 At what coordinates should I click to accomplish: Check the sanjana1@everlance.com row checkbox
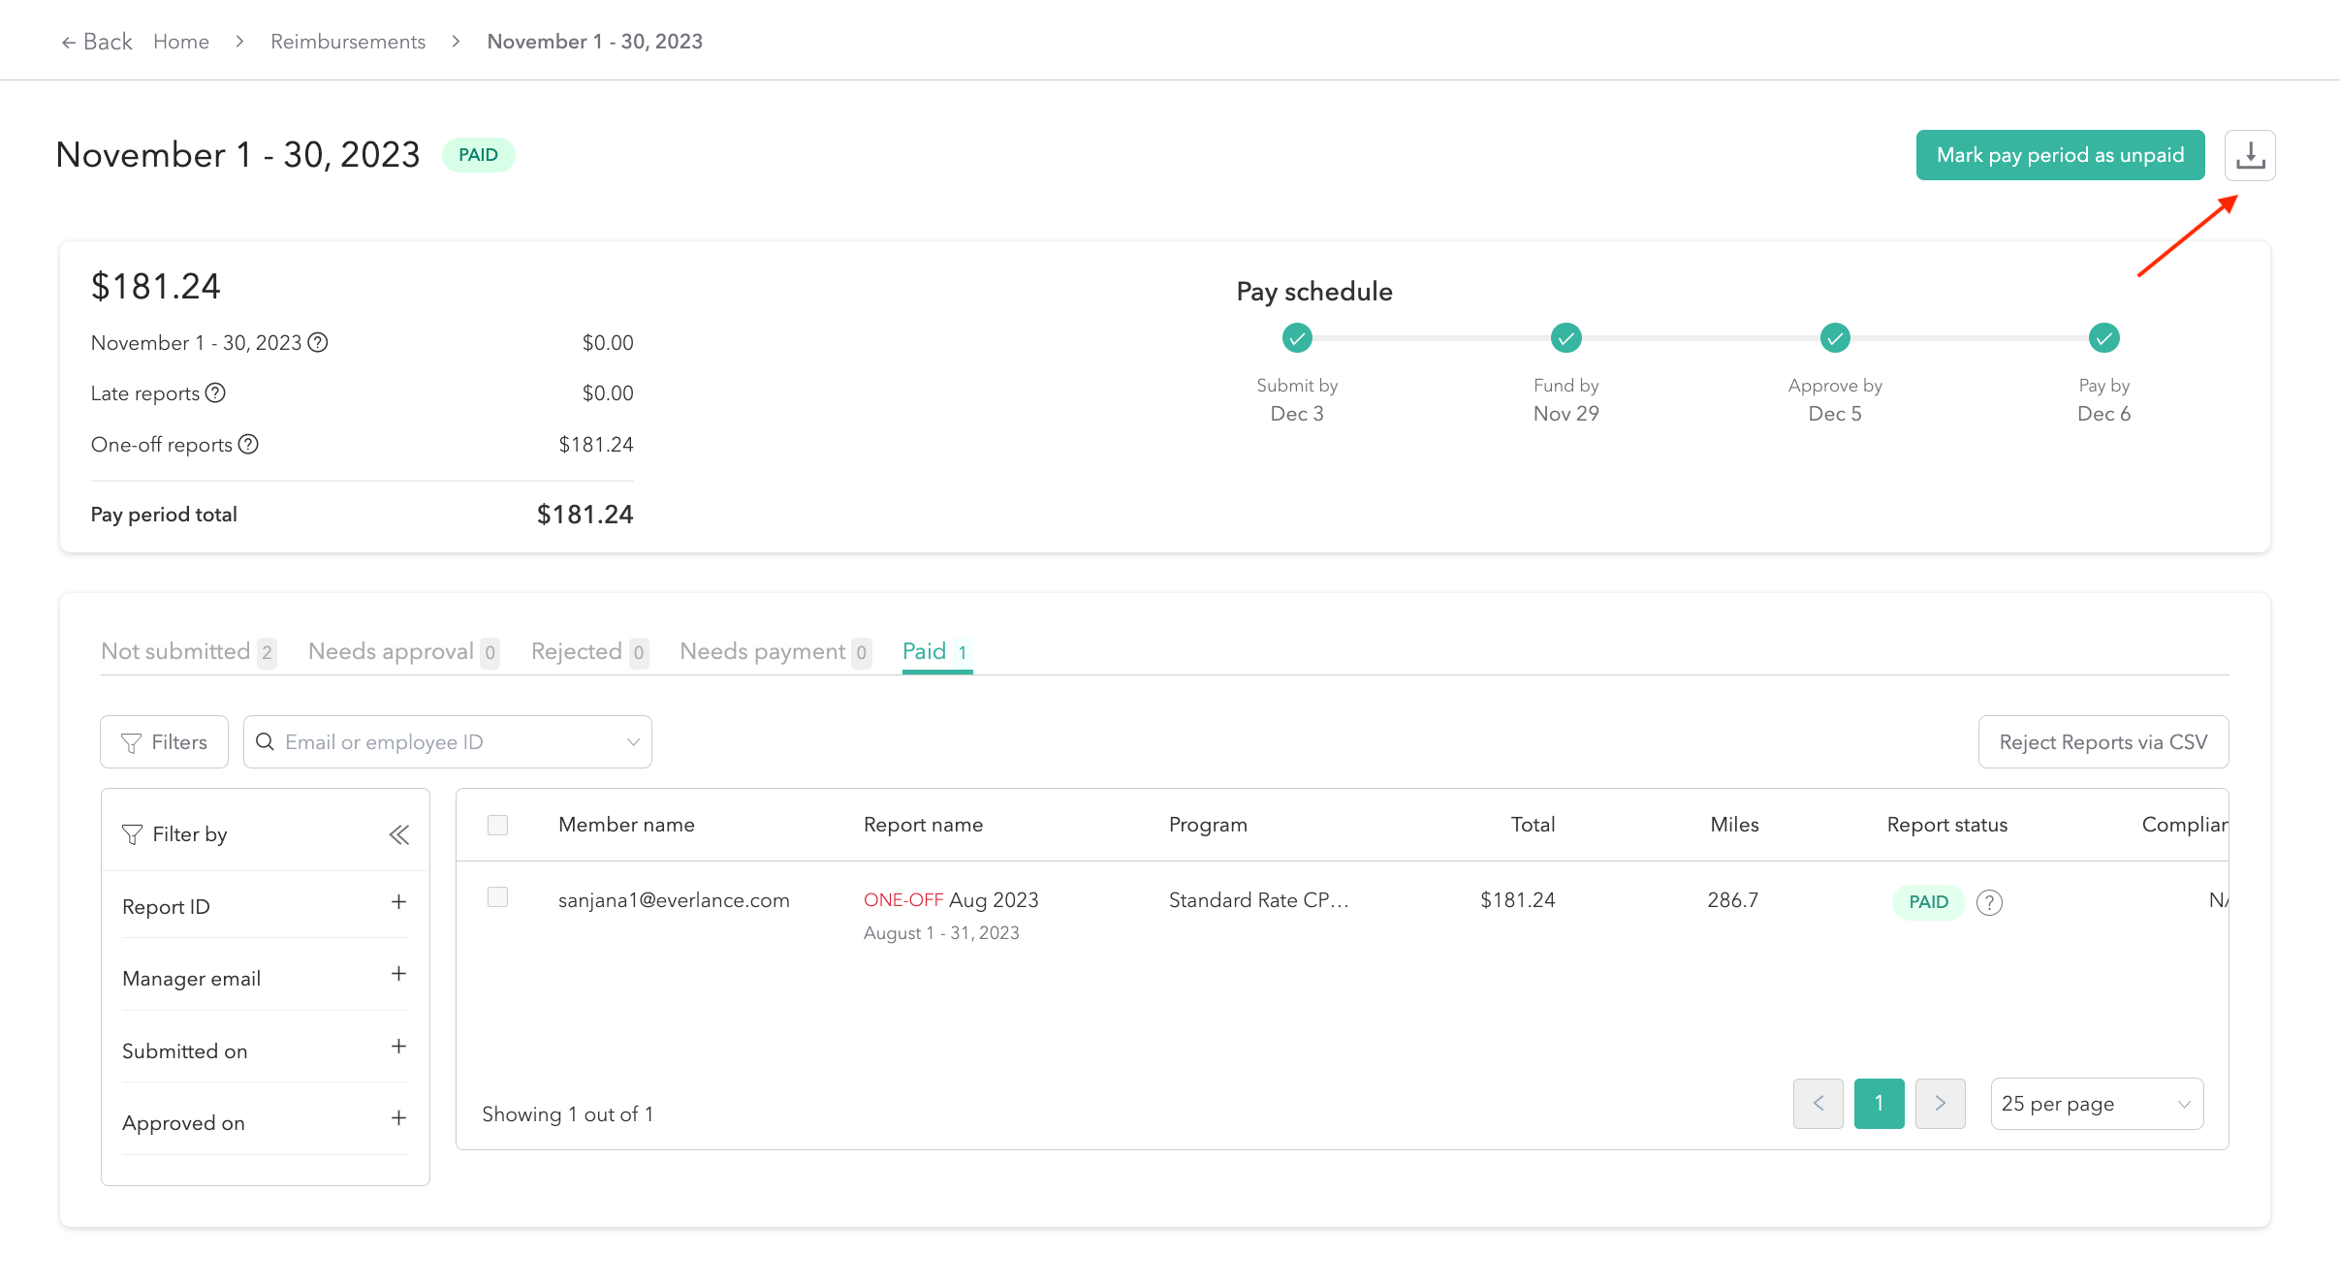coord(497,897)
